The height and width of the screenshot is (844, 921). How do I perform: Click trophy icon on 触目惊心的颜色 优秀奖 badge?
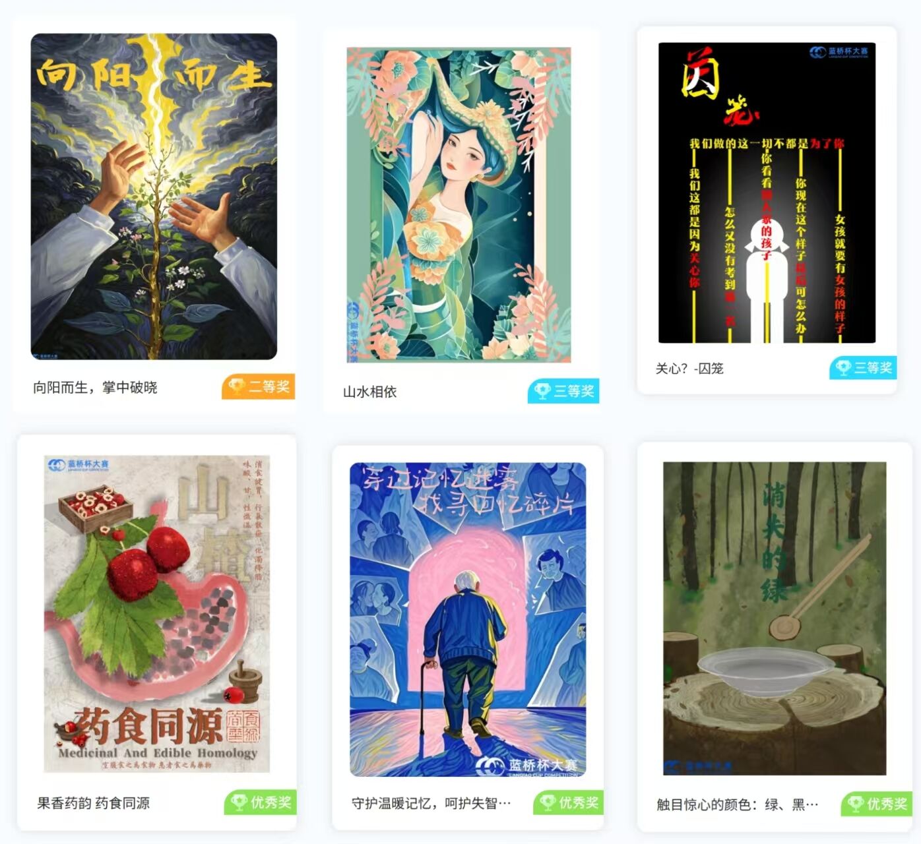855,804
